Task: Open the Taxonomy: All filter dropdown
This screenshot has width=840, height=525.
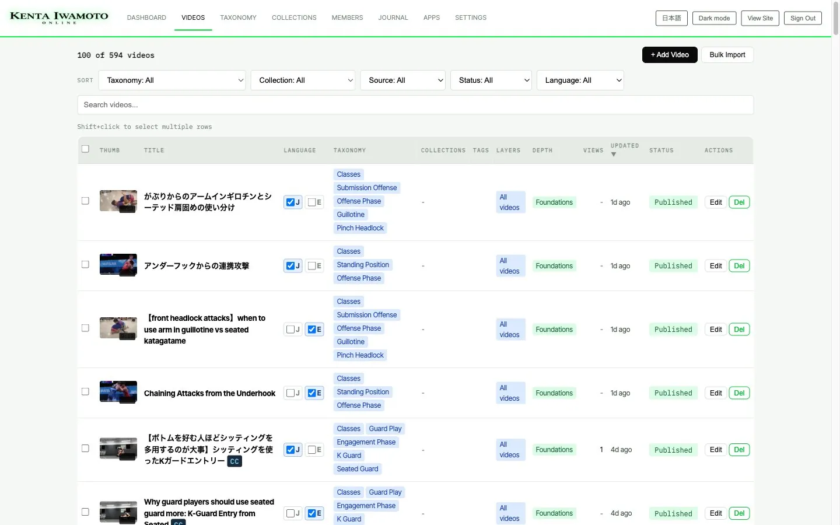Action: click(172, 80)
